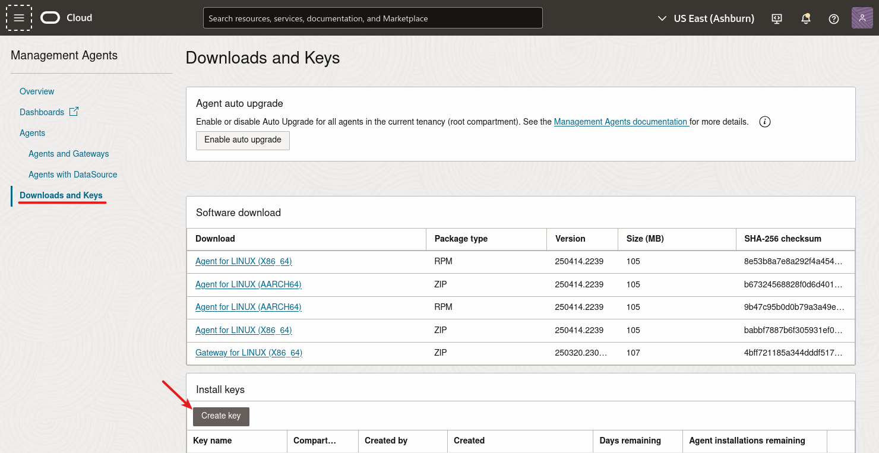This screenshot has height=453, width=879.
Task: Download the Gateway for LINUX (X86_64) ZIP
Action: (249, 352)
